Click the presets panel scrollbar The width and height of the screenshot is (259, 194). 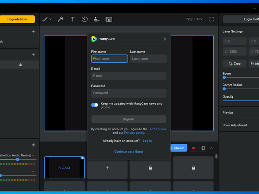pyautogui.click(x=217, y=156)
